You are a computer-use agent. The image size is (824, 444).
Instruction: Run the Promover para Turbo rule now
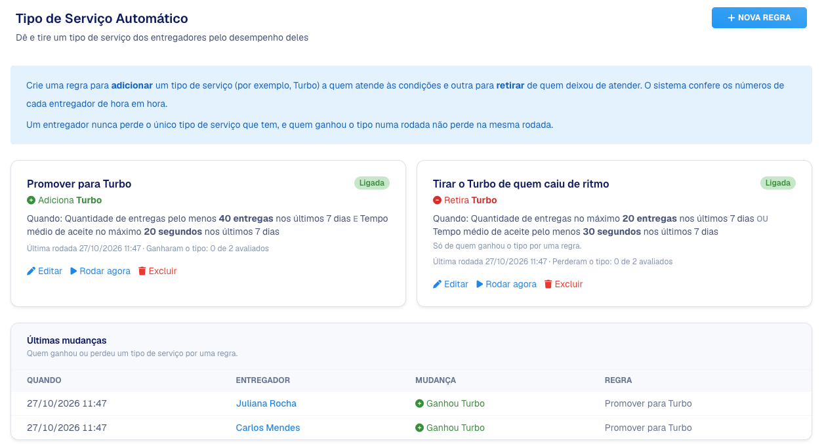click(x=100, y=271)
